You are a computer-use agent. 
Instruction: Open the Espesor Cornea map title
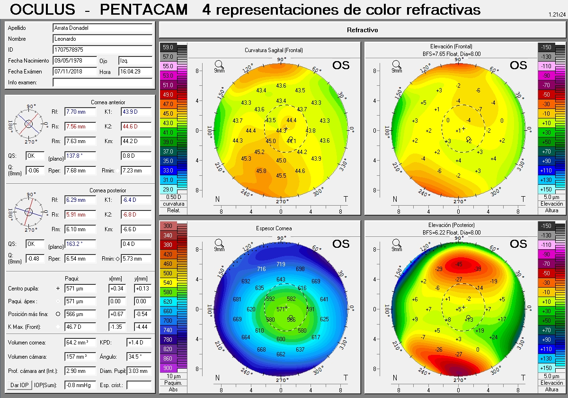pos(274,228)
